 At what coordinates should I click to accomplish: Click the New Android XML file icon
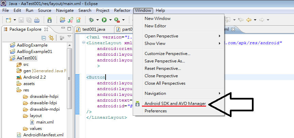(x=78, y=20)
